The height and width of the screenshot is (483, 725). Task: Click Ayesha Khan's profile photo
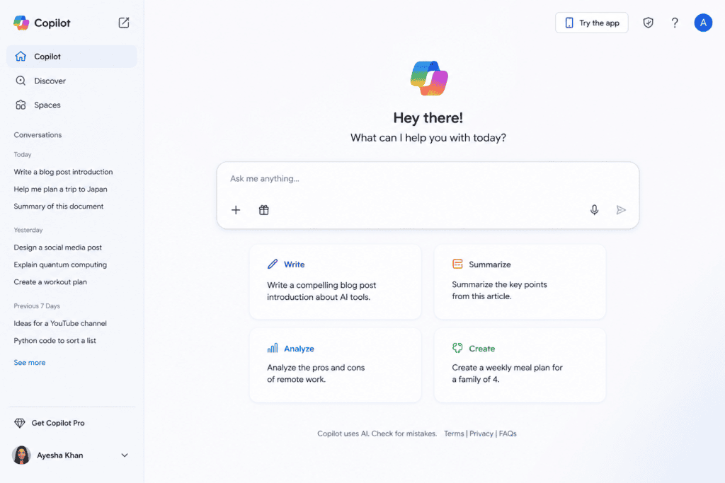21,455
